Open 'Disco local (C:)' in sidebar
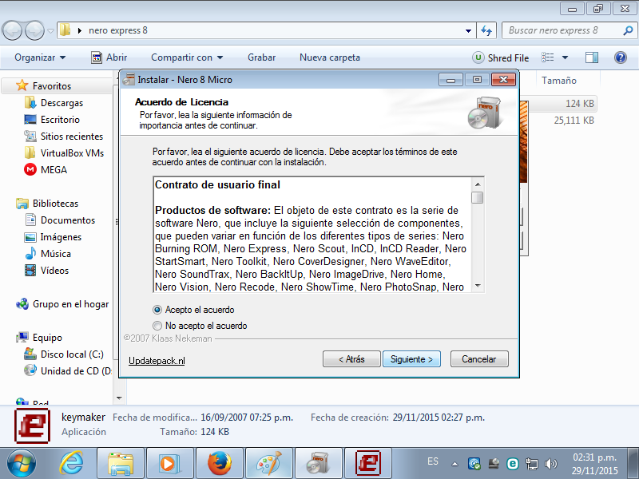This screenshot has height=479, width=639. click(x=72, y=354)
